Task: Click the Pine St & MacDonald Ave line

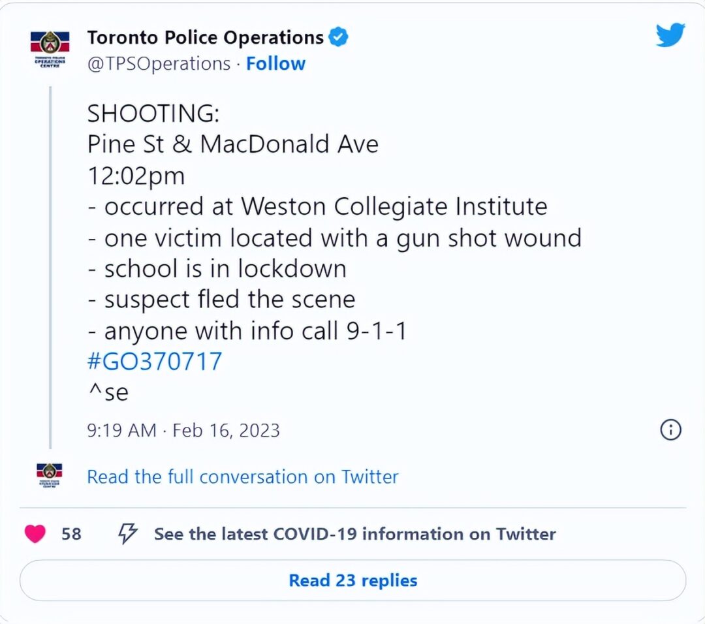Action: [233, 144]
